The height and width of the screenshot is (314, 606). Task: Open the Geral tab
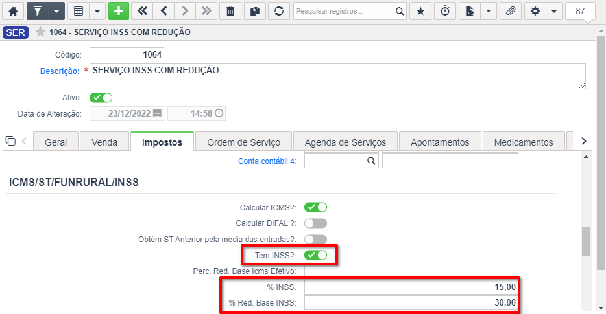coord(56,142)
